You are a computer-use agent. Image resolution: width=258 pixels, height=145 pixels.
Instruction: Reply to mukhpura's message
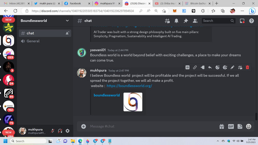[210, 67]
